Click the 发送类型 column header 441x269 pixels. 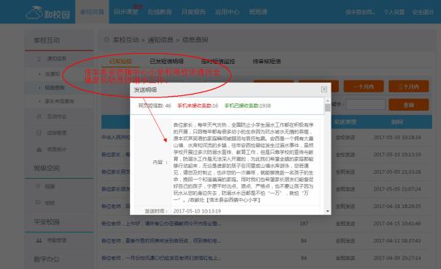[x=345, y=122]
